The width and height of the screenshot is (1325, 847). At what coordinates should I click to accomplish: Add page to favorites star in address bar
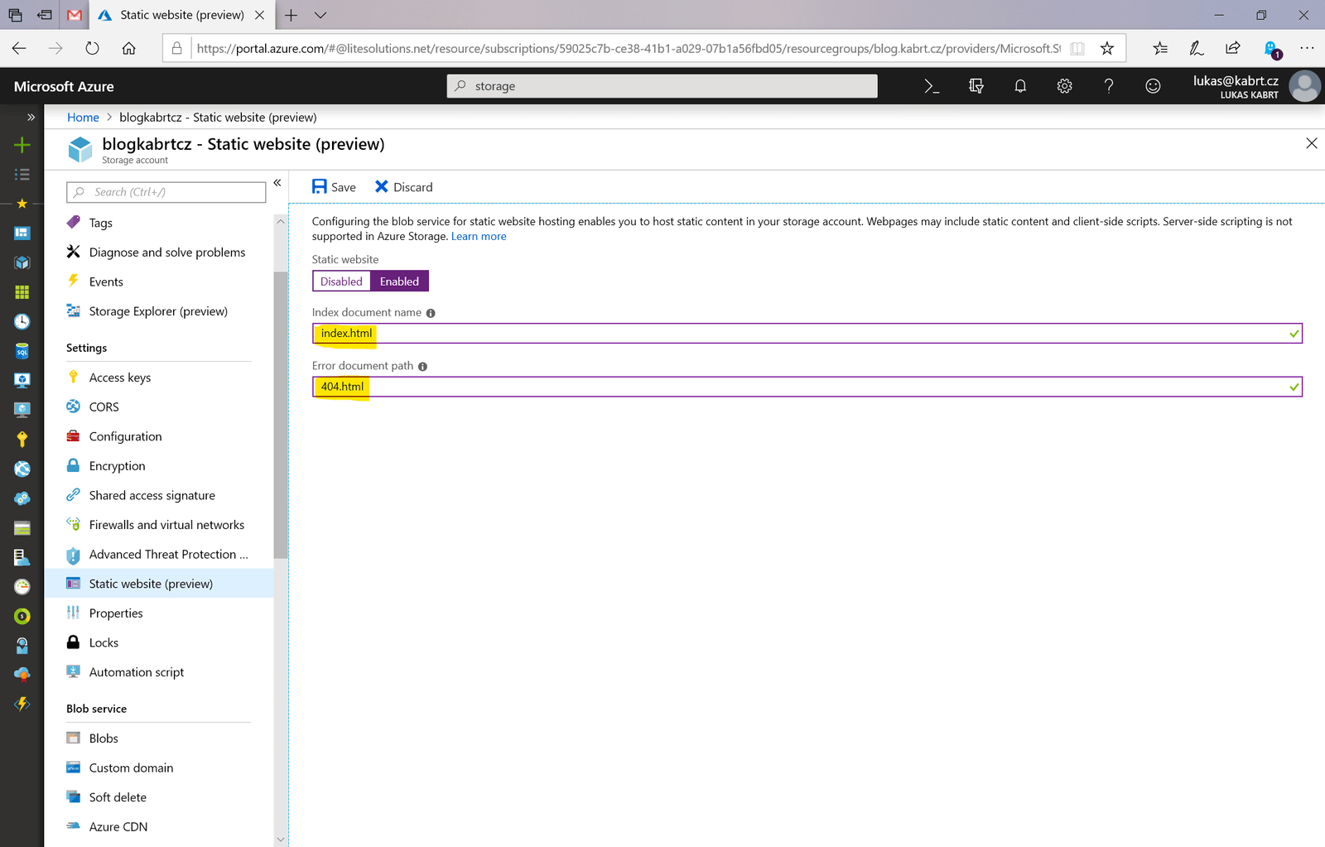tap(1107, 48)
